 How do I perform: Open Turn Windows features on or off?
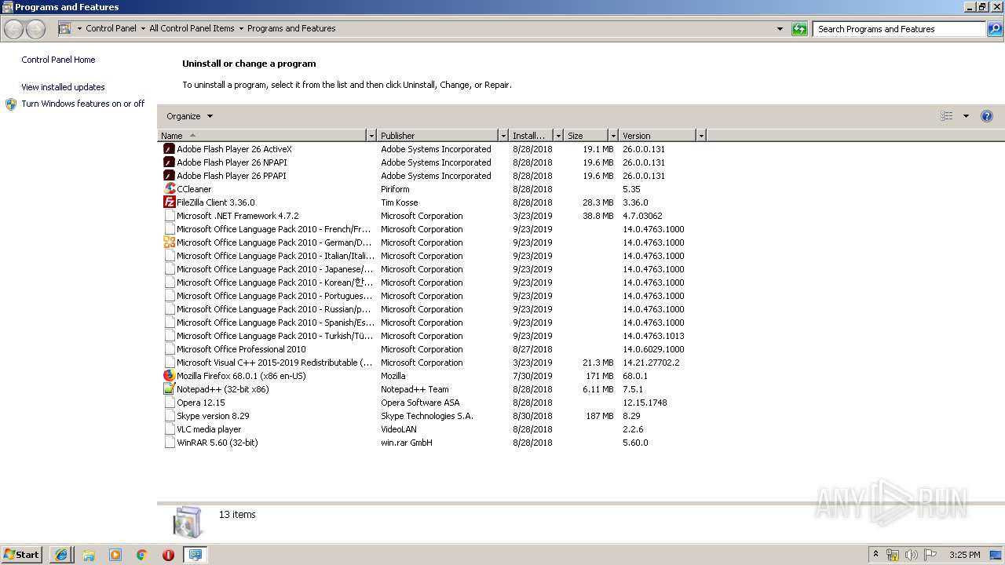coord(82,104)
